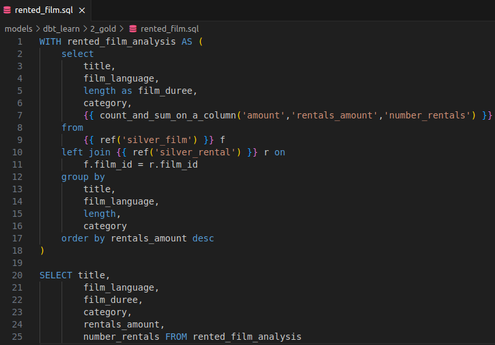This screenshot has height=345, width=495.
Task: Open the 2_gold breadcrumb folder
Action: (x=103, y=28)
